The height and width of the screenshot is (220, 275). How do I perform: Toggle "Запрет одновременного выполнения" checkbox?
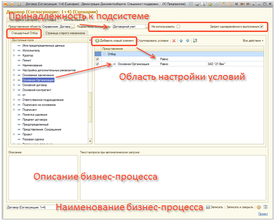click(262, 27)
